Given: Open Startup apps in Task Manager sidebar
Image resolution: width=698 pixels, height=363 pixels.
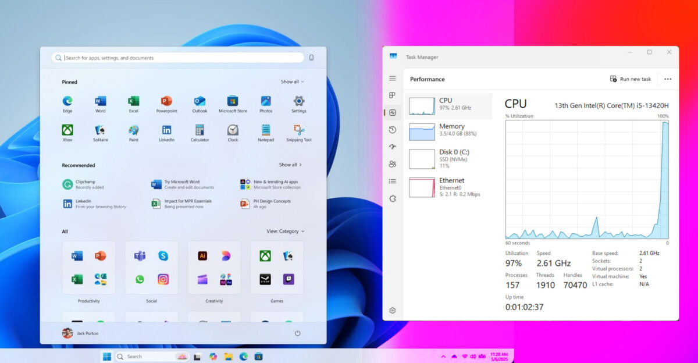Looking at the screenshot, I should click(x=393, y=147).
